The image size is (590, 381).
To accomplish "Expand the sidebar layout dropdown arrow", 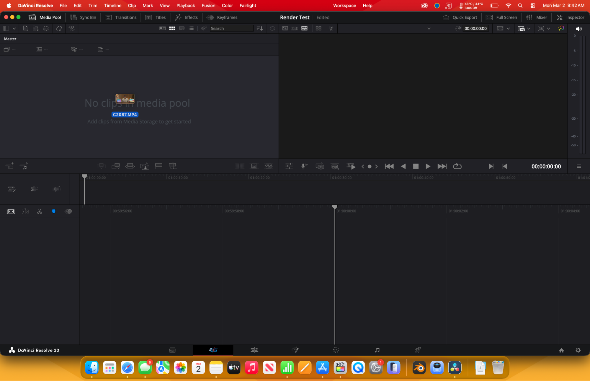I will click(14, 29).
